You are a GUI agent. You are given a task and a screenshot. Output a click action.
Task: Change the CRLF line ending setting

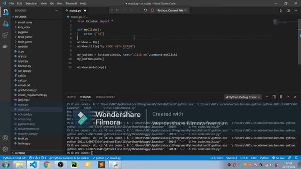coord(254,158)
